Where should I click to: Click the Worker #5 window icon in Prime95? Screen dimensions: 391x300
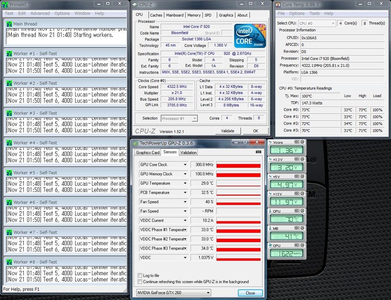tap(9, 173)
